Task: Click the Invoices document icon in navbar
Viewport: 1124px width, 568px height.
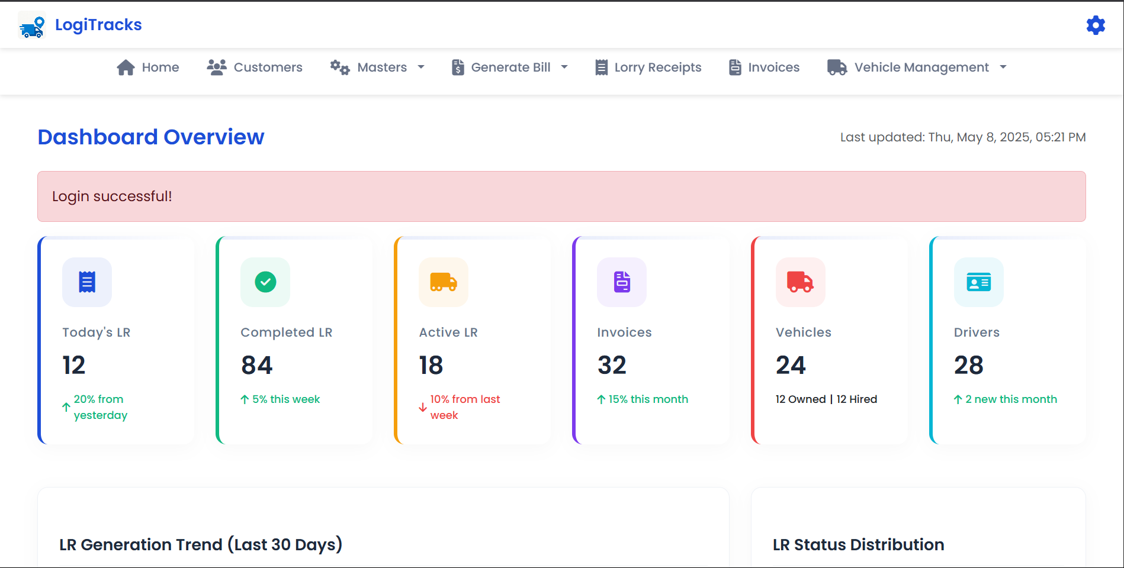Action: [735, 67]
